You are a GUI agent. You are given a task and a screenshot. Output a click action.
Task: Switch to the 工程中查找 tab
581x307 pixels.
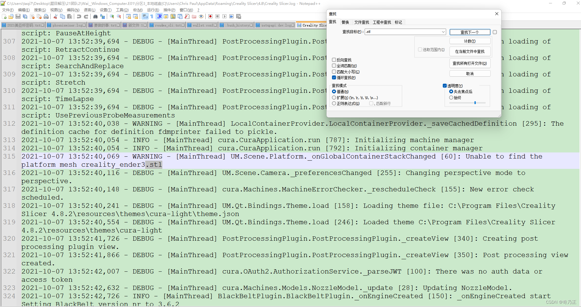(382, 22)
